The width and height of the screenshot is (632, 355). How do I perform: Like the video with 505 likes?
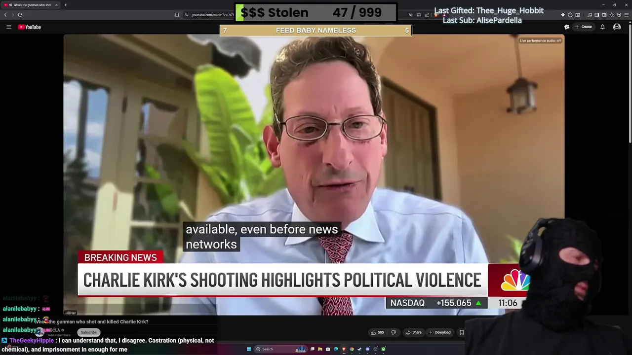point(378,332)
